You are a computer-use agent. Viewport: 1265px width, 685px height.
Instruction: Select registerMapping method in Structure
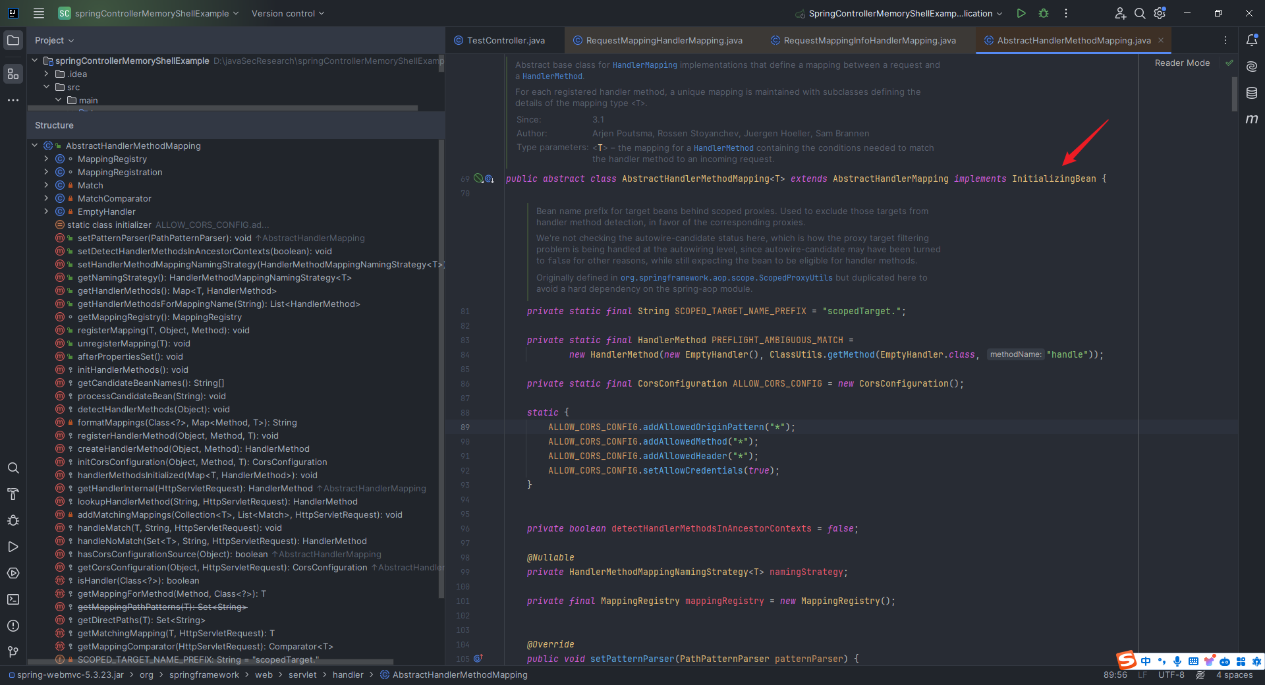(x=163, y=330)
